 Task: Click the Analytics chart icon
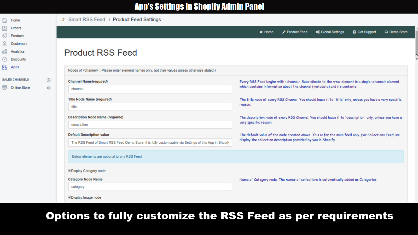tap(5, 51)
